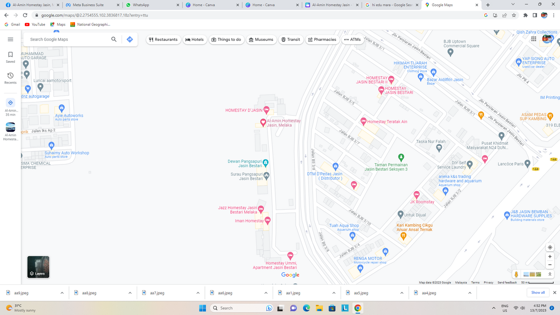This screenshot has height=315, width=560.
Task: Select Kari Kambing Cikgu restaurant marker
Action: tap(403, 236)
